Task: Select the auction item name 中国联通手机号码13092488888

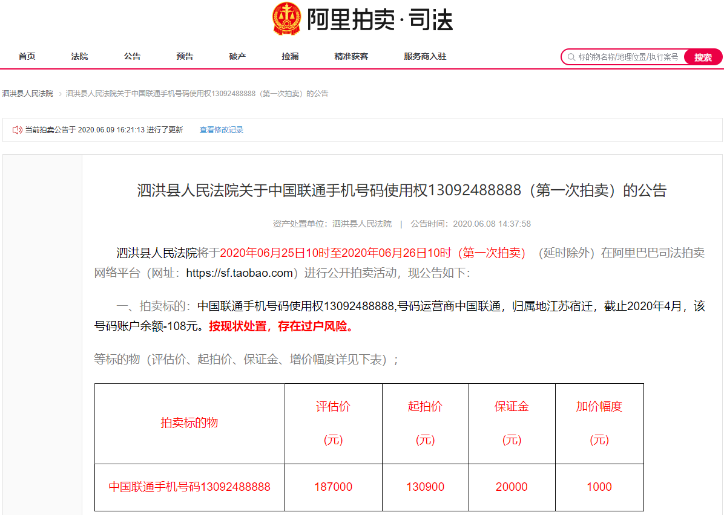Action: pos(188,487)
